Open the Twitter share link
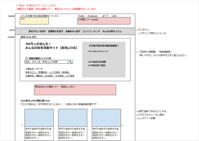This screenshot has width=199, height=141. pyautogui.click(x=81, y=16)
